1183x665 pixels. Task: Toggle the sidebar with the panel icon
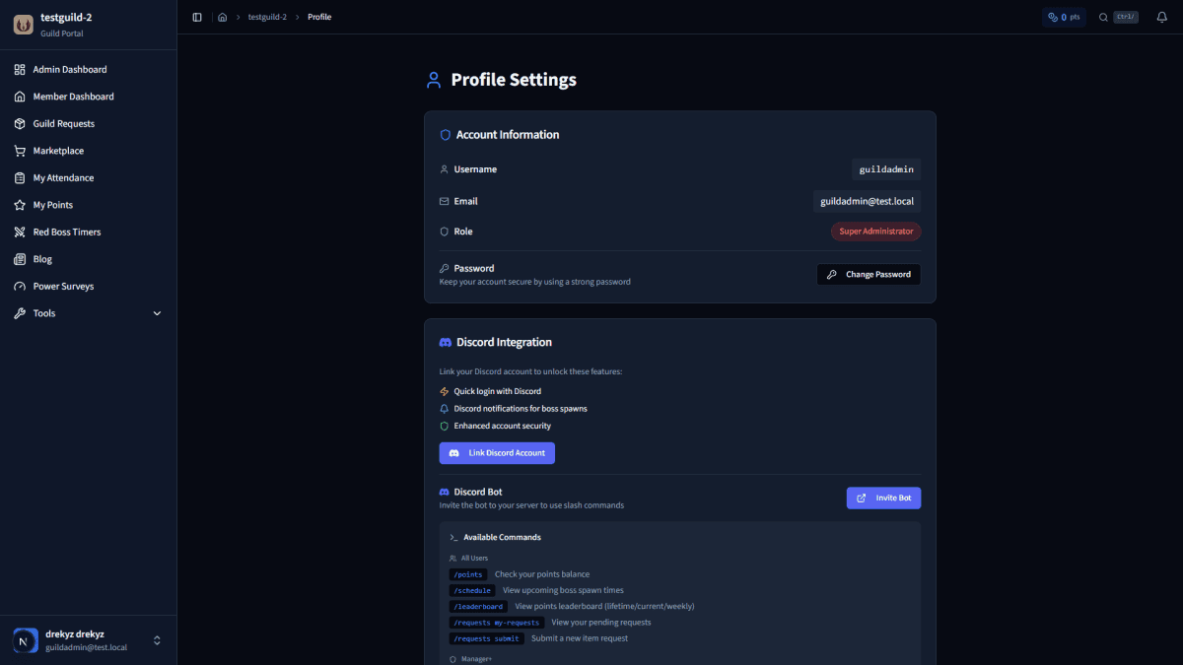coord(196,16)
